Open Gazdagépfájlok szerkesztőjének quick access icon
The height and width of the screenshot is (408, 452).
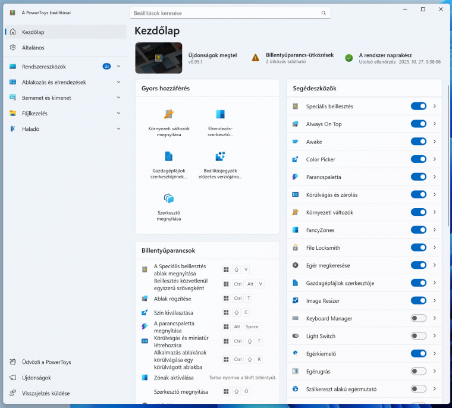click(x=168, y=156)
